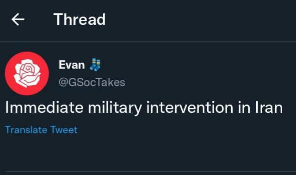Click the tweet text about Iran

(x=144, y=108)
